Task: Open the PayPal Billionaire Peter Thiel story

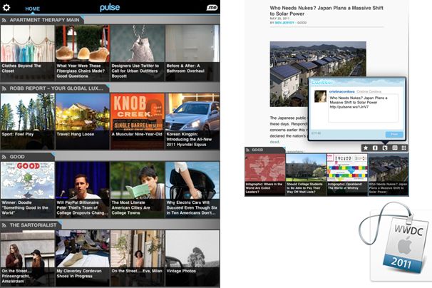Action: [x=83, y=190]
